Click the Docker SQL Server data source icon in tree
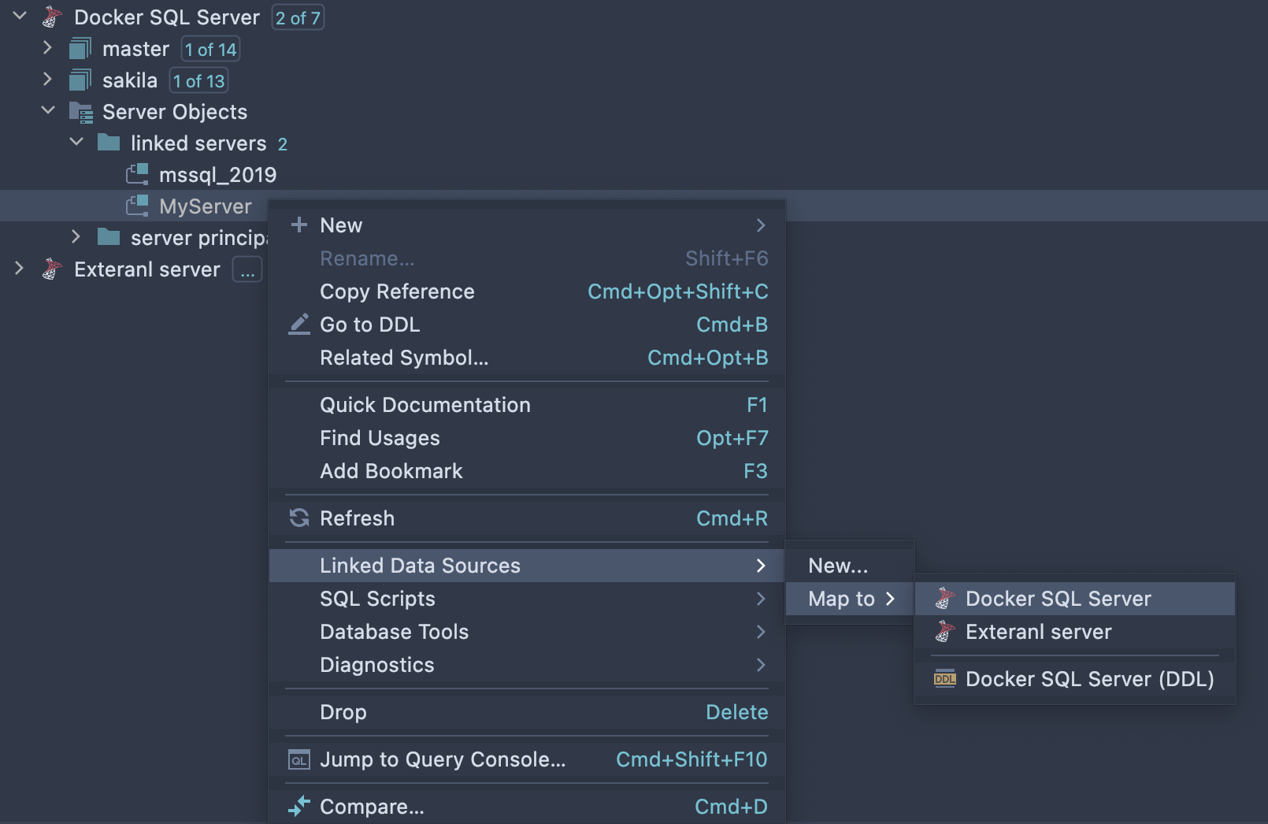 [52, 17]
